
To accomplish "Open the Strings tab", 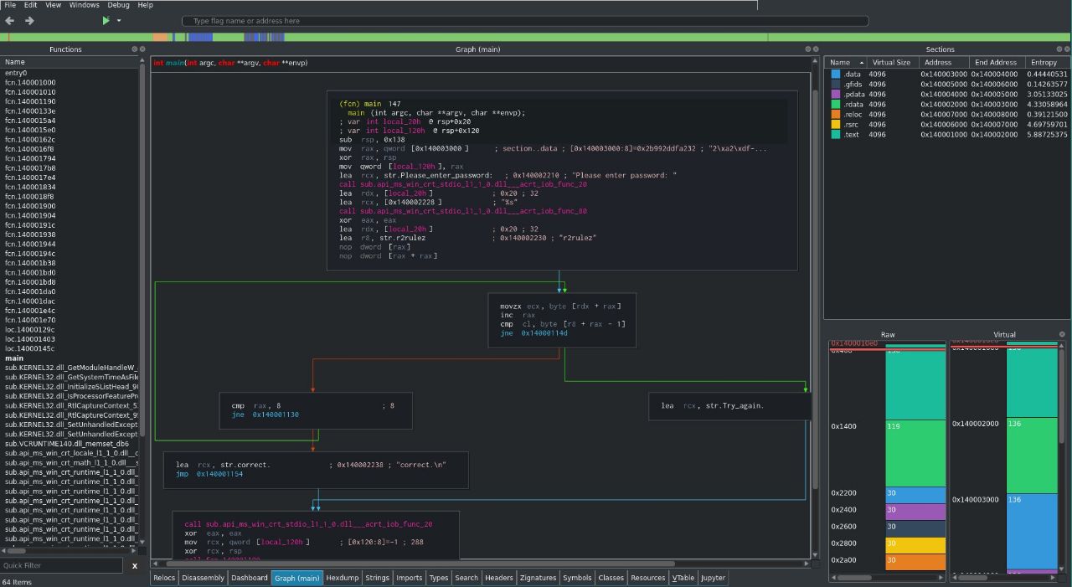I will pyautogui.click(x=377, y=578).
